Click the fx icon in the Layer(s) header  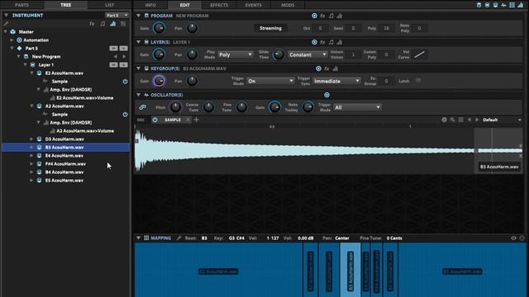[322, 42]
